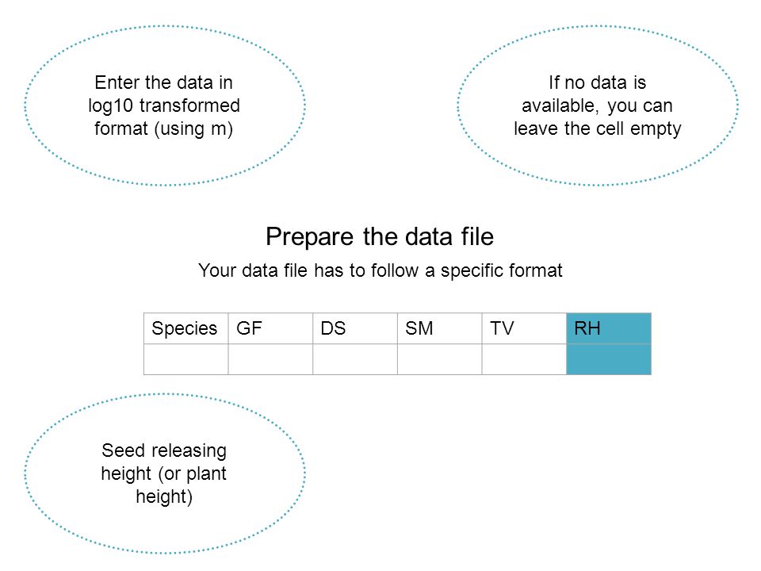Click empty cell under Species
This screenshot has height=571, width=761.
[x=185, y=359]
